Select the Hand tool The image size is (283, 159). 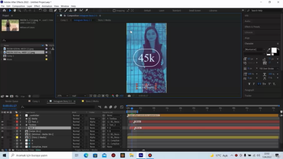pos(15,11)
